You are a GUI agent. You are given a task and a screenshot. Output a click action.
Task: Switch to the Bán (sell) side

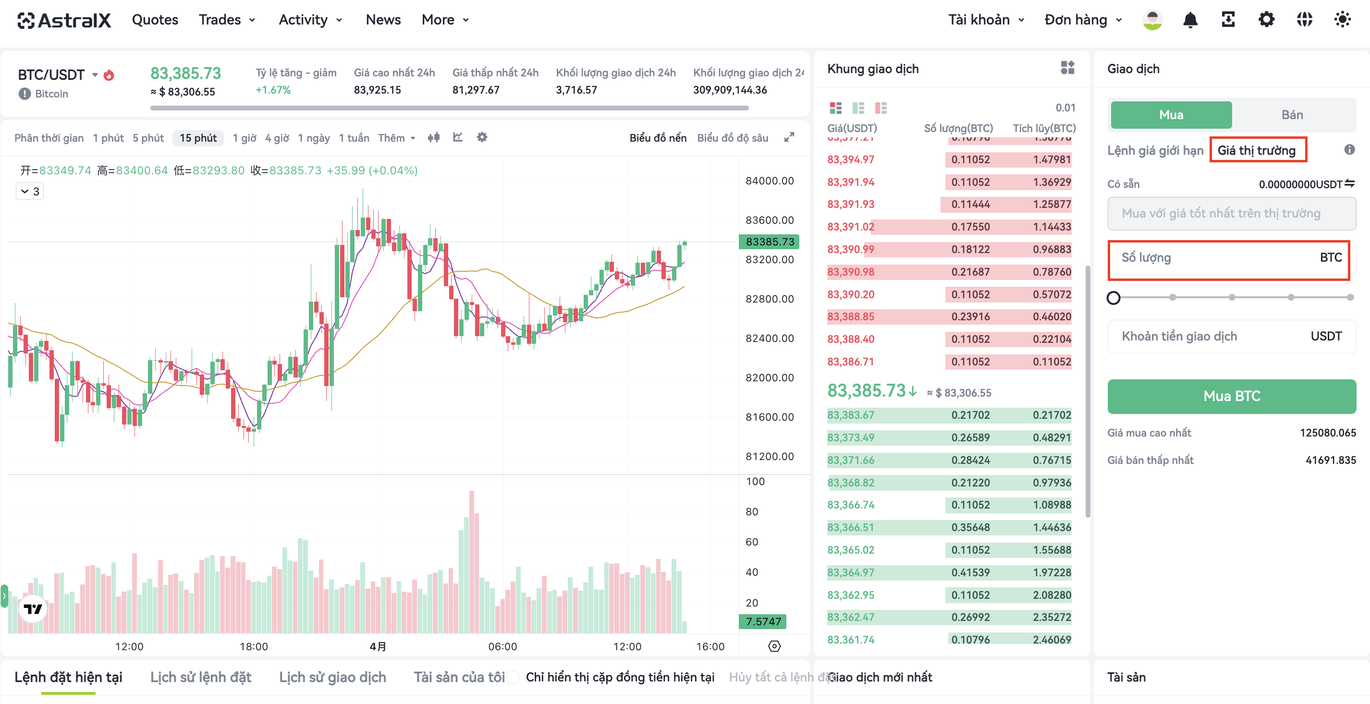coord(1292,115)
